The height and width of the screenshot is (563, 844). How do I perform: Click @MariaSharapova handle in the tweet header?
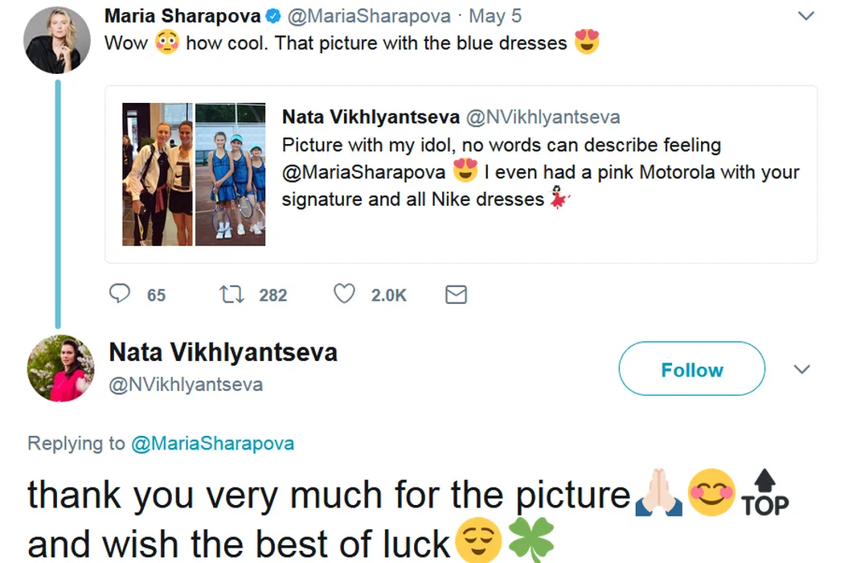tap(369, 16)
